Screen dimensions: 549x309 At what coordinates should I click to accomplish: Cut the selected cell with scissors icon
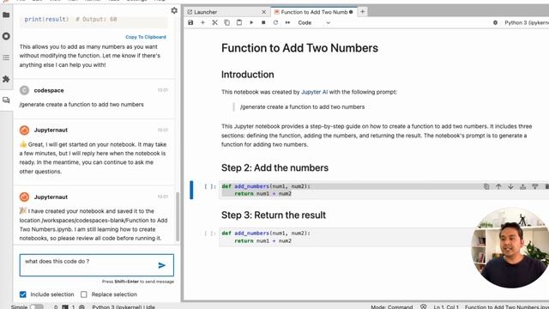[214, 22]
